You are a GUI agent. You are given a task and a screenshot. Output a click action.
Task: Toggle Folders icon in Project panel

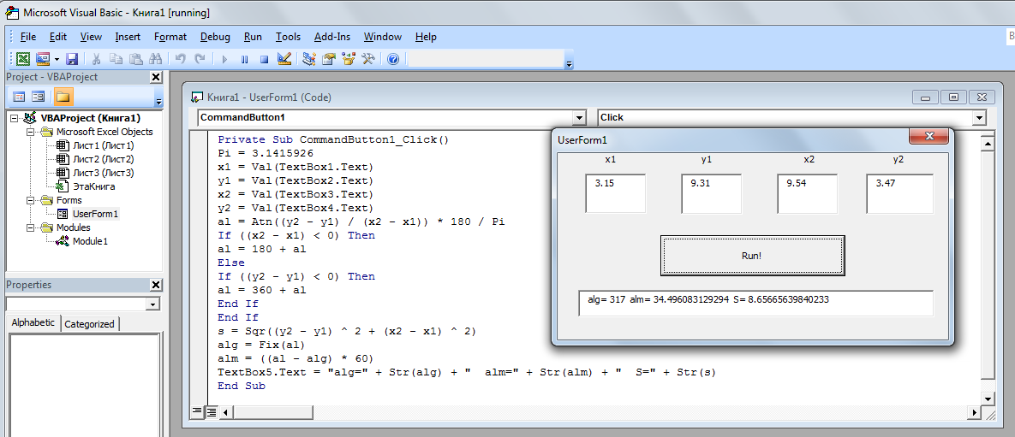coord(63,97)
